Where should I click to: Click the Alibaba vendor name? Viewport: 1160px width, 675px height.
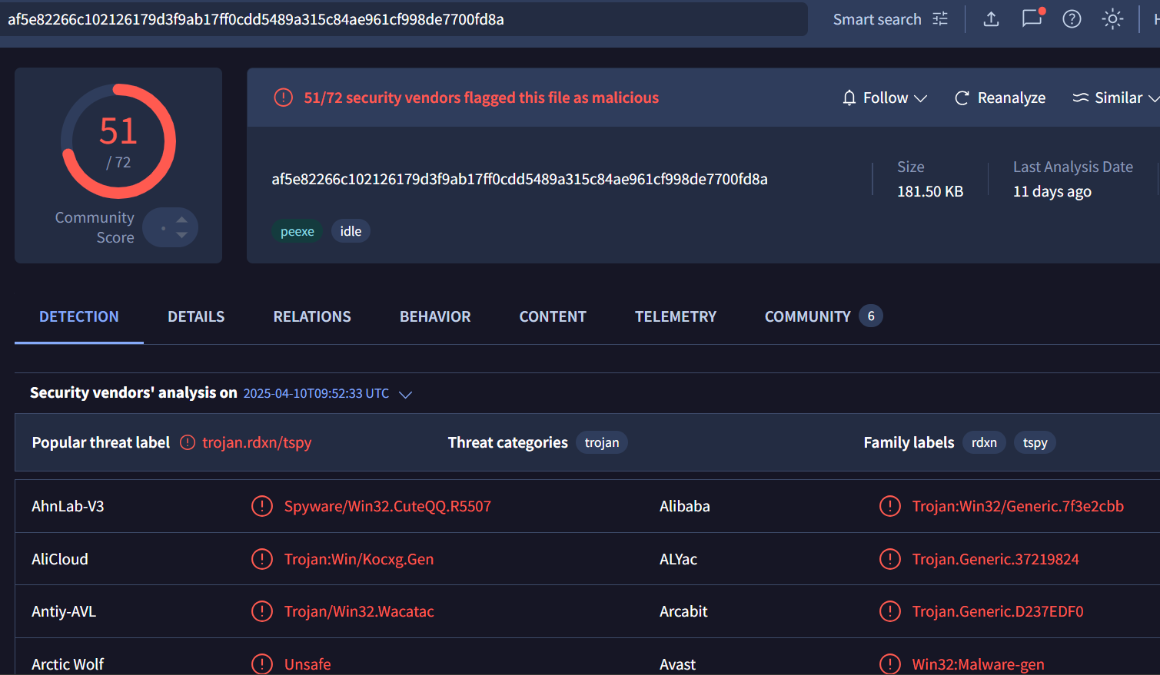pos(685,506)
